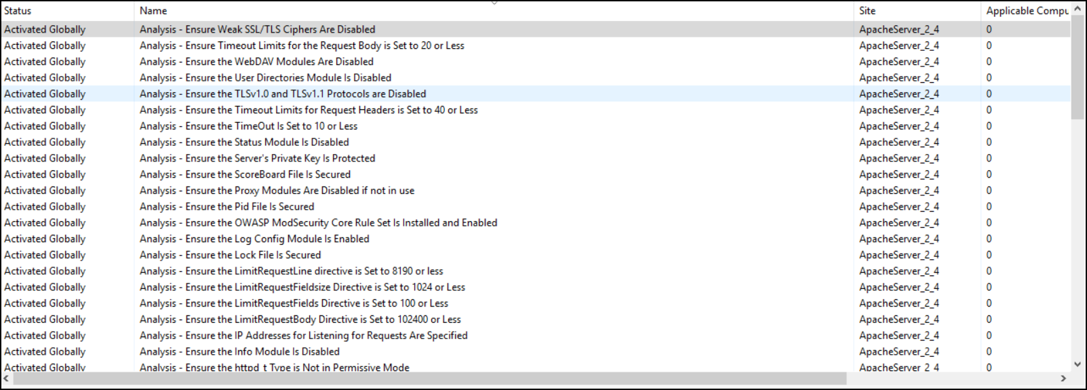
Task: Click the horizontal scrollbar left arrow
Action: pyautogui.click(x=7, y=378)
